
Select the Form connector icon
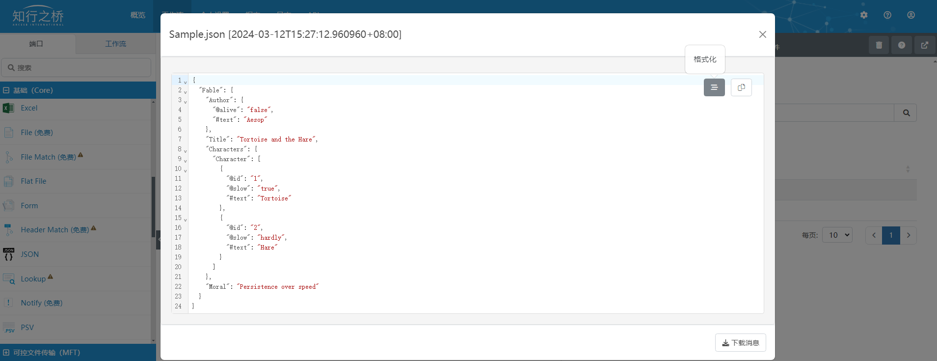coord(8,206)
